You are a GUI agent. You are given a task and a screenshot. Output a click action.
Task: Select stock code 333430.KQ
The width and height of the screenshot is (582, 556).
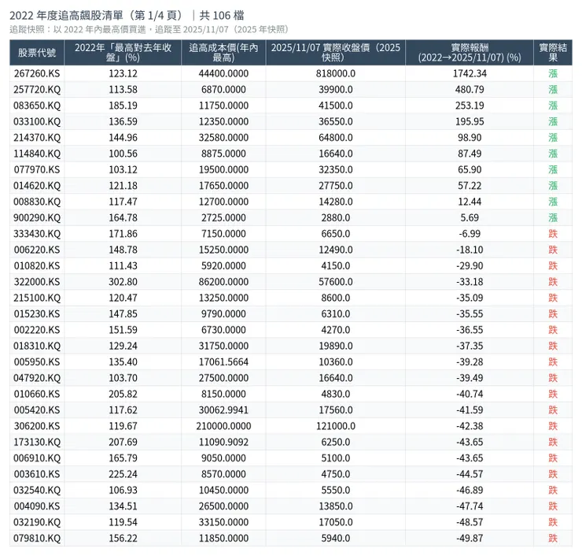(37, 234)
